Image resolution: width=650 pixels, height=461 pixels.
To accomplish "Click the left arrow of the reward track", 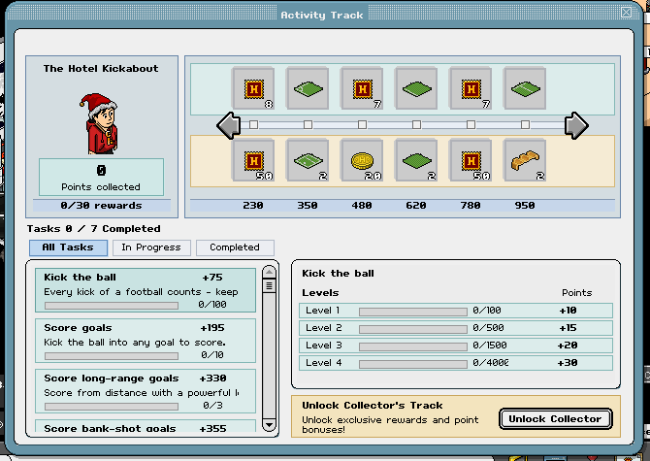I will (228, 125).
